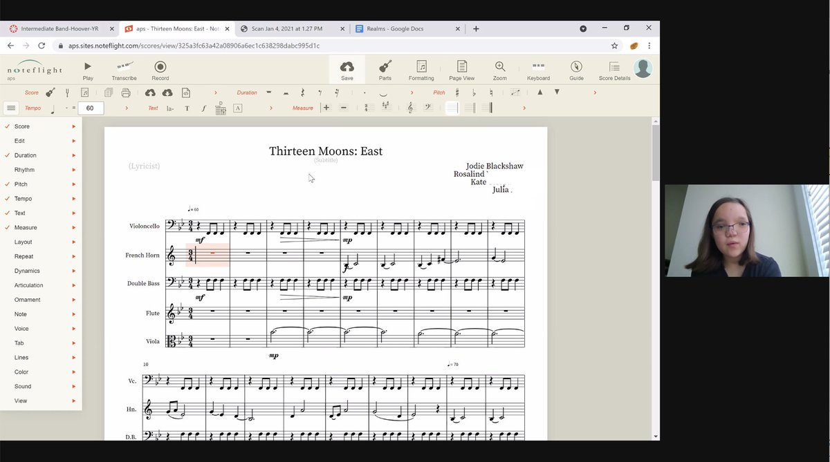Expand the Duration palette red chevron
This screenshot has width=830, height=462.
point(412,93)
